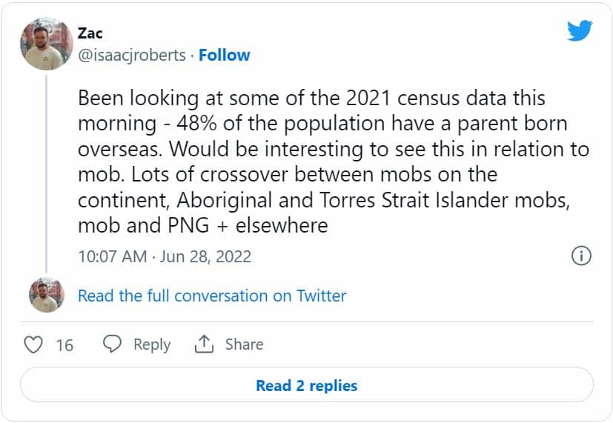Click the tweet line mentioning 2021 census data
Screen dimensions: 613x423
click(311, 99)
